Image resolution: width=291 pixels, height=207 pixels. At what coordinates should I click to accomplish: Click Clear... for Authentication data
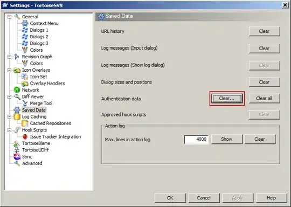[x=227, y=99]
